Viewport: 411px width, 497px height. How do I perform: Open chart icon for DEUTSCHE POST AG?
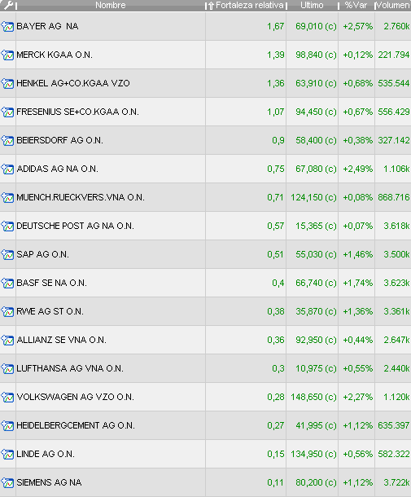[7, 227]
